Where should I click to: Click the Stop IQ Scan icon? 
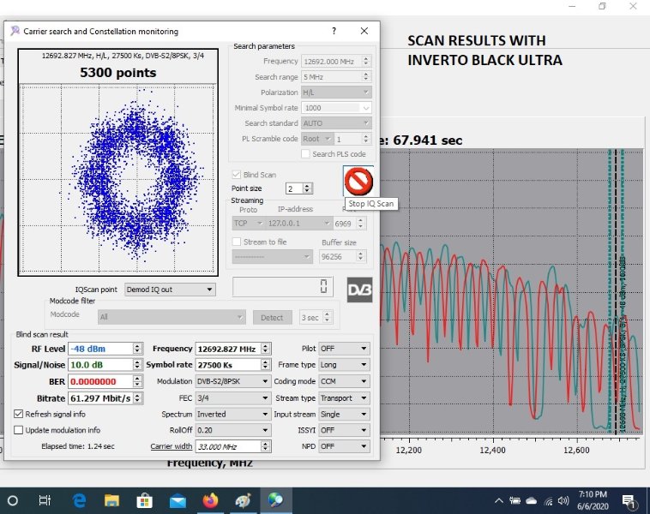pyautogui.click(x=358, y=182)
